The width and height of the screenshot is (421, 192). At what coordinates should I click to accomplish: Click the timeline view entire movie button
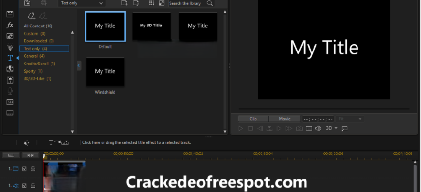point(11,155)
